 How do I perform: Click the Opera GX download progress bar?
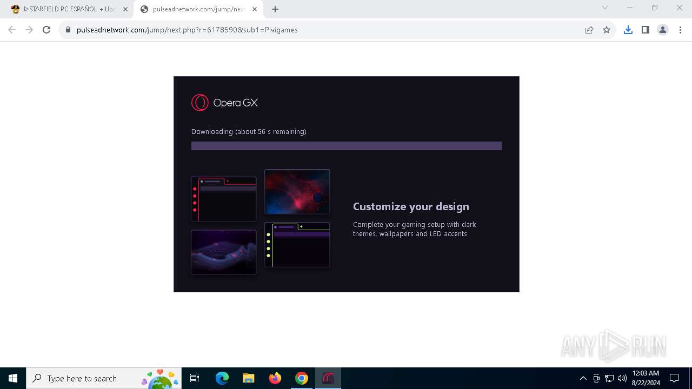click(347, 146)
